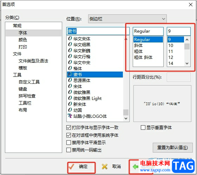This screenshot has height=175, width=197.
Task: Click the OpenType icon beside 思源黑体
Action: tap(70, 80)
